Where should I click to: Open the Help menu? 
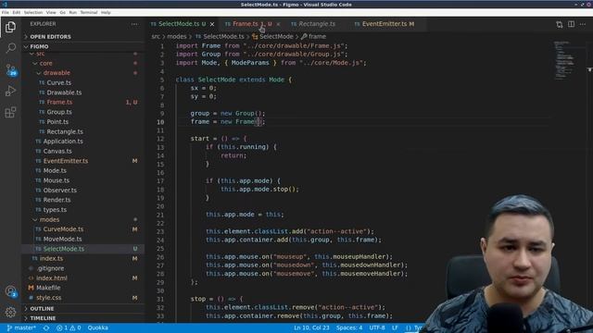point(106,12)
